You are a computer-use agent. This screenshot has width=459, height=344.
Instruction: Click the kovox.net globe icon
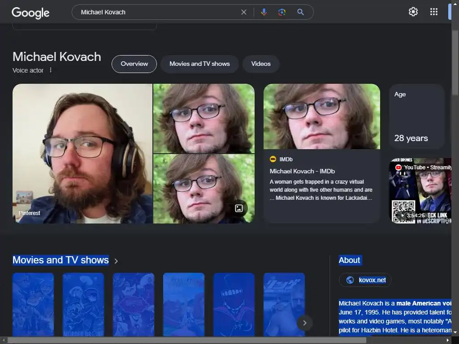[x=350, y=280]
